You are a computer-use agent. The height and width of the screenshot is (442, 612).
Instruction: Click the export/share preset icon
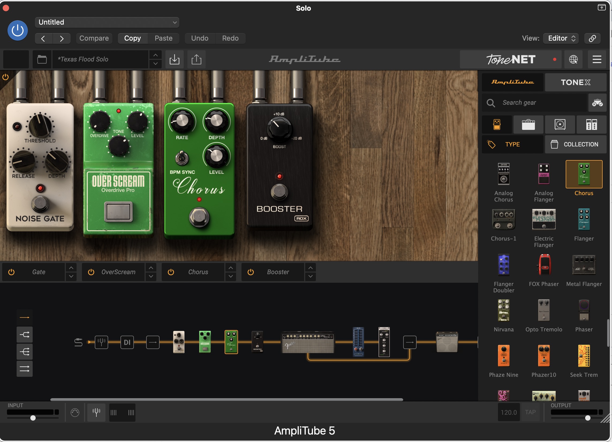tap(197, 59)
